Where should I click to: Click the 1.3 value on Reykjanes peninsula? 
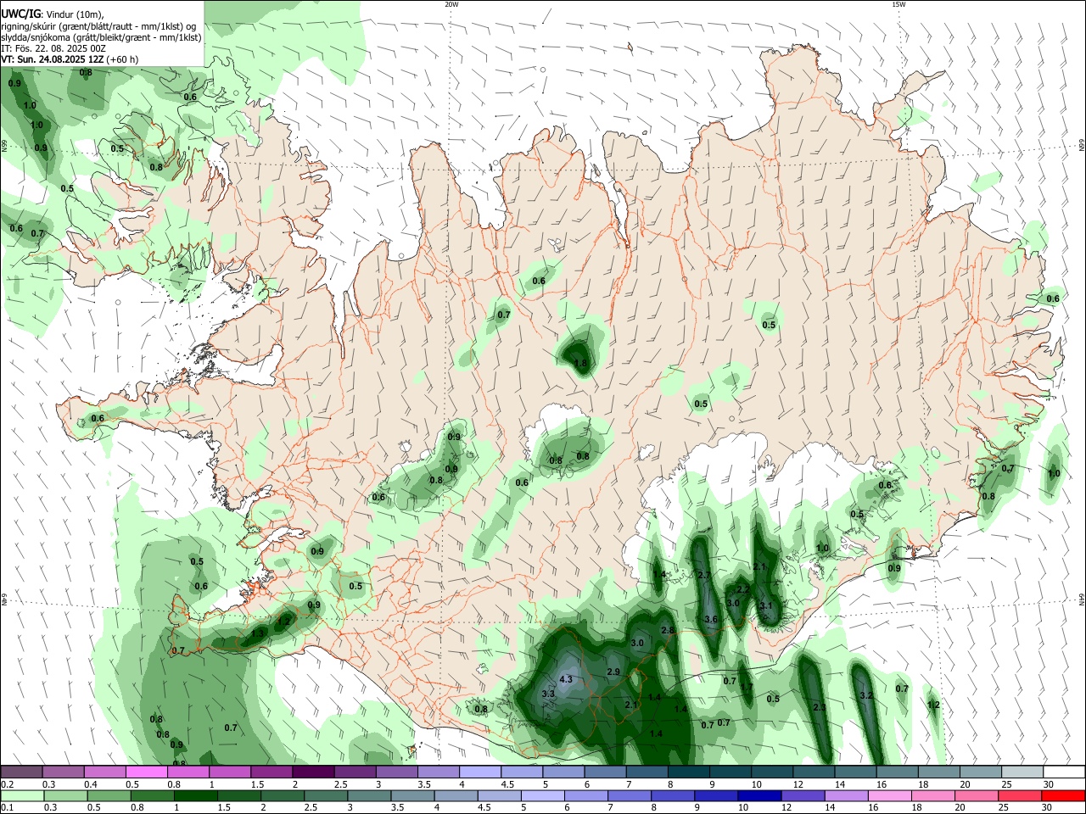click(x=258, y=633)
